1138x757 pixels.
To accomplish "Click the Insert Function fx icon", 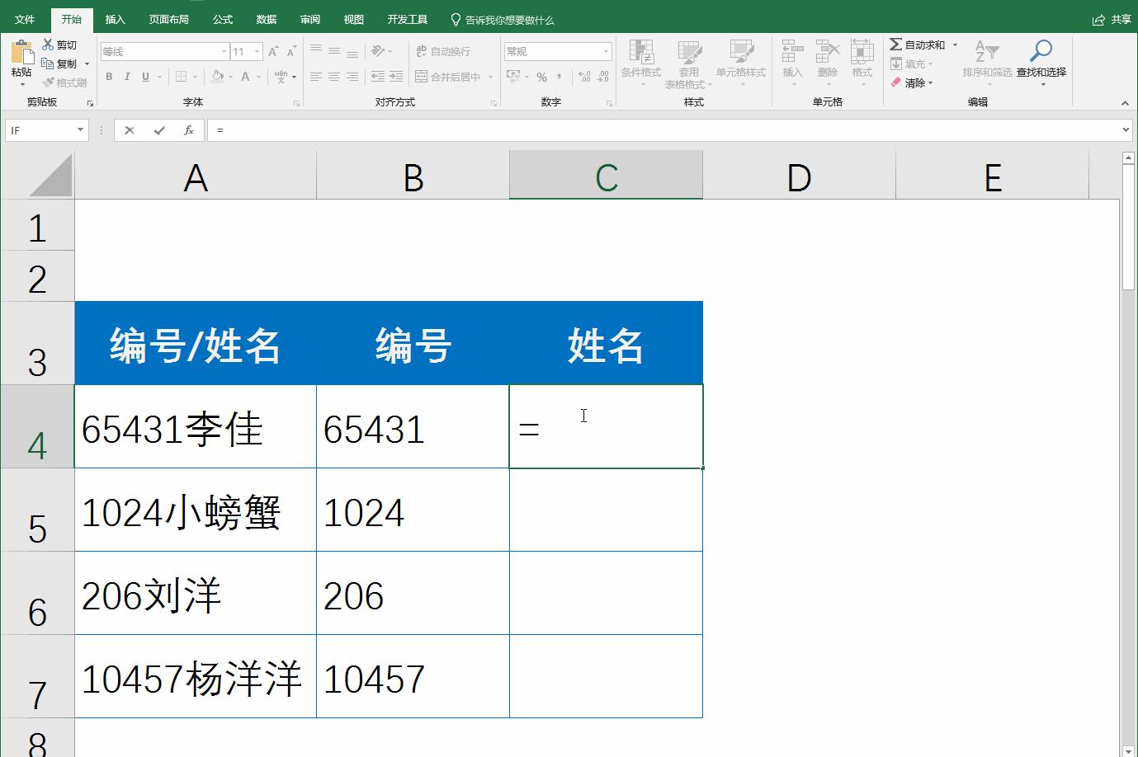I will tap(191, 129).
